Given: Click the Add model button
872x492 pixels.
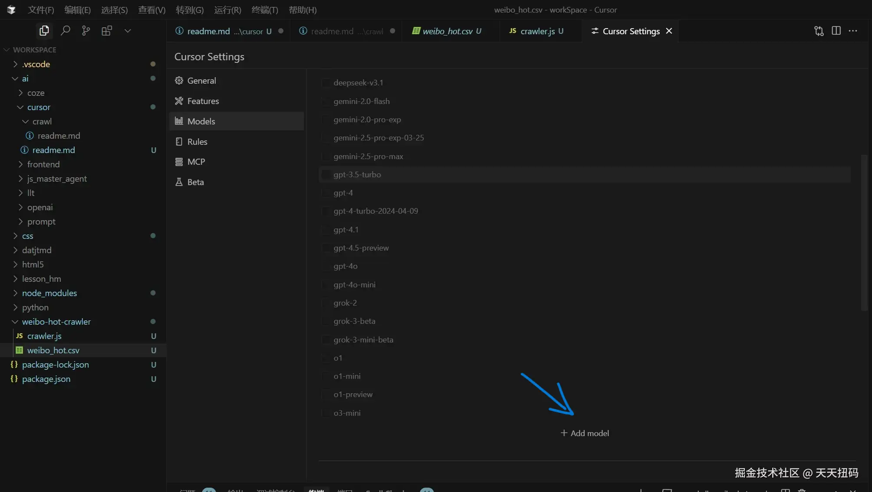Looking at the screenshot, I should (x=585, y=433).
